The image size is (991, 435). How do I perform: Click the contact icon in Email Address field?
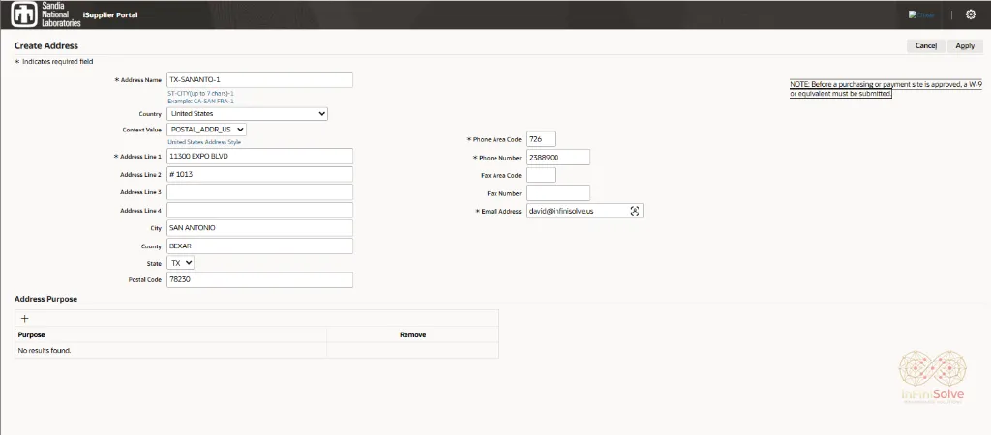click(635, 212)
